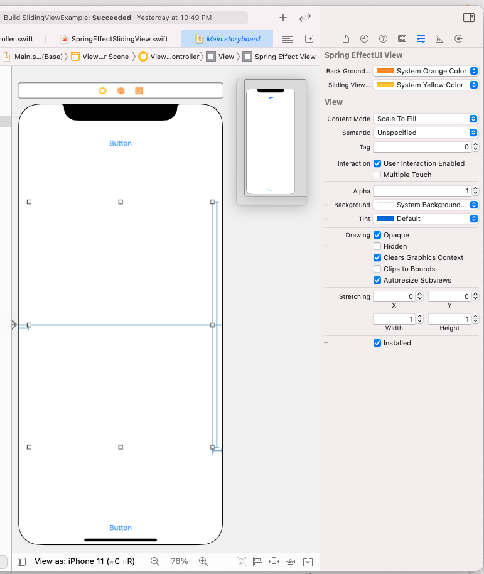Select the Exit icon in scene dock
Viewport: 484px width, 574px height.
(x=139, y=90)
